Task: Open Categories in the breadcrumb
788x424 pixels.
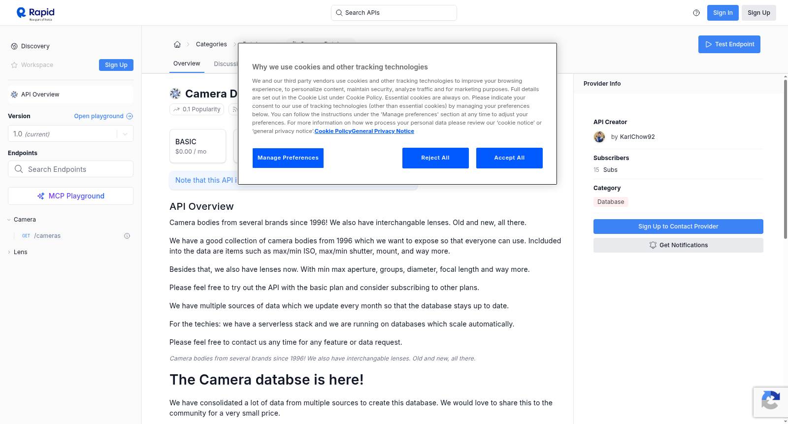Action: coord(211,44)
